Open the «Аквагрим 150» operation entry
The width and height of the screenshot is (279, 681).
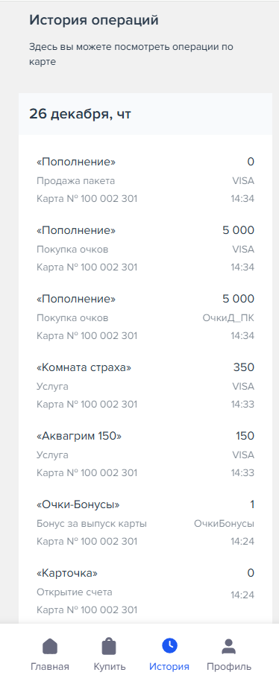point(145,454)
